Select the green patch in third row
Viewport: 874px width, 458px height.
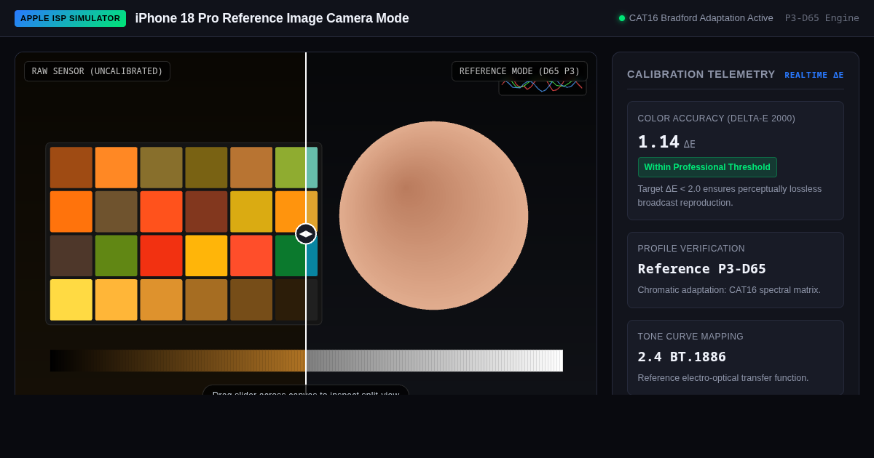coord(116,255)
